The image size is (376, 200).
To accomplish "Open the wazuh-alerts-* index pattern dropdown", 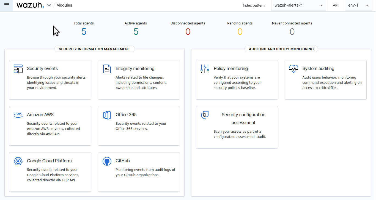I will [x=298, y=5].
